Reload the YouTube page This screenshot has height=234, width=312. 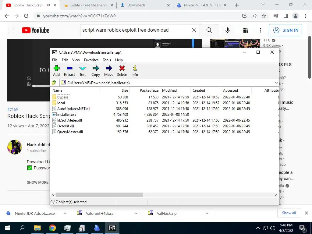pos(26,16)
